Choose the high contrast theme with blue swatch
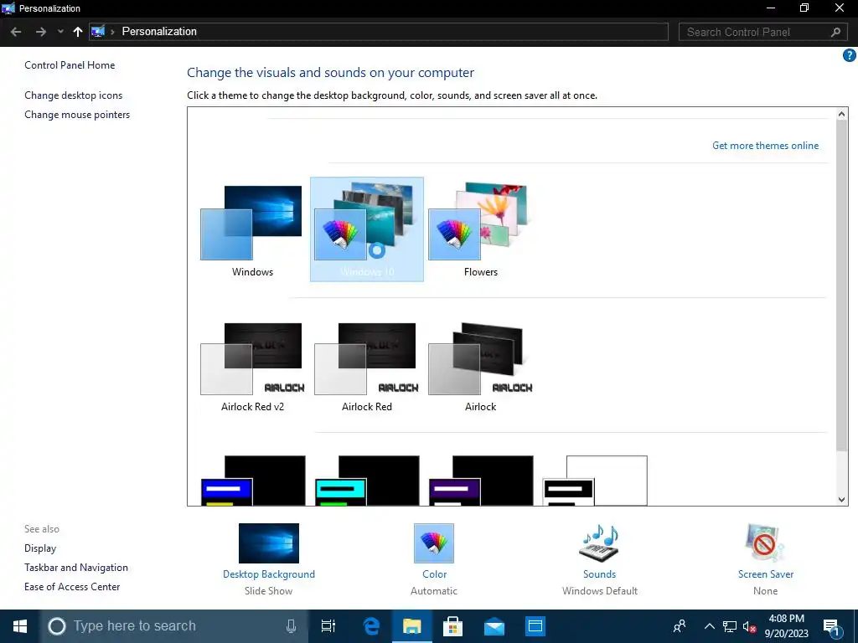Screen dimensions: 858x643 (x=253, y=480)
